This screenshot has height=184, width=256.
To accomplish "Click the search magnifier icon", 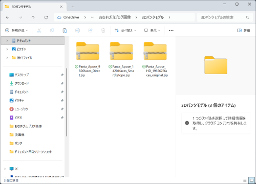I will [247, 17].
